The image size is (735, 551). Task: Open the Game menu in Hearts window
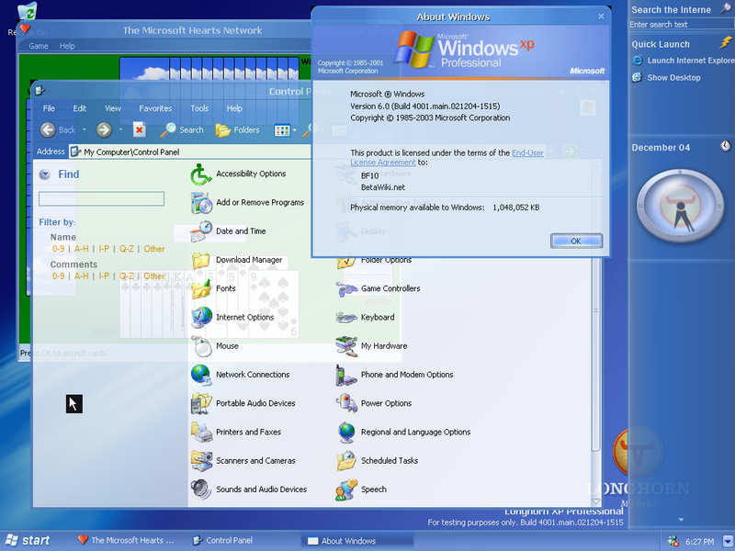click(x=39, y=46)
